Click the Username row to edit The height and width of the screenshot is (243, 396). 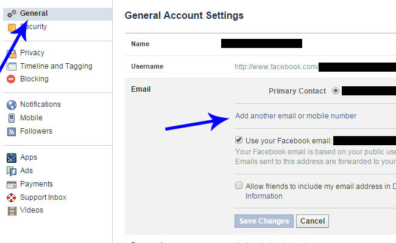click(x=260, y=67)
